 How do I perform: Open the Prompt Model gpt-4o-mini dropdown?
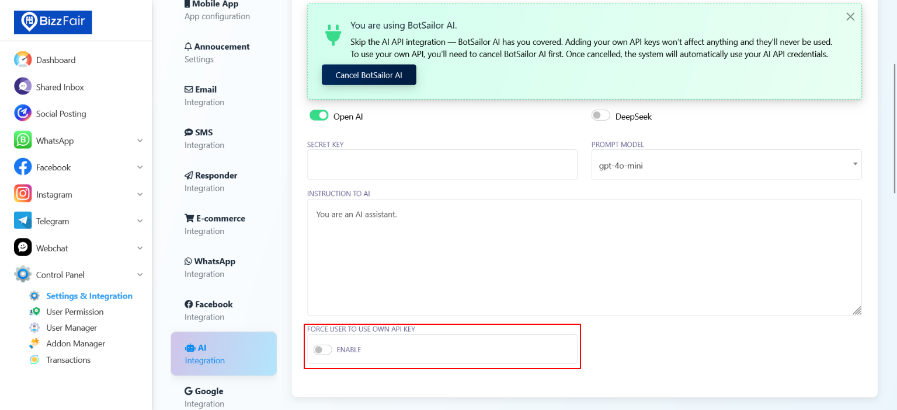[x=726, y=164]
